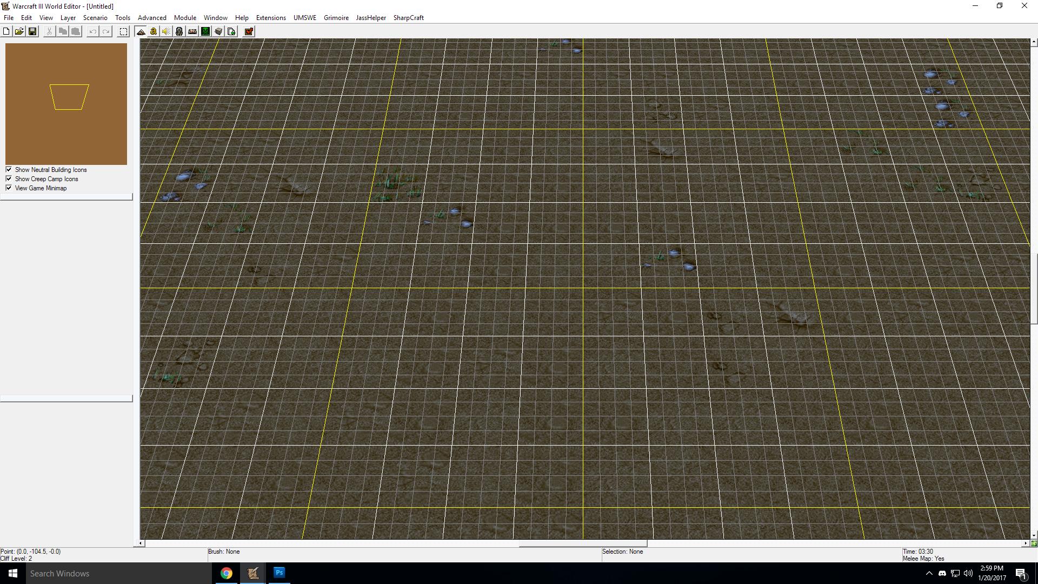
Task: Show hidden system tray icons
Action: click(929, 573)
